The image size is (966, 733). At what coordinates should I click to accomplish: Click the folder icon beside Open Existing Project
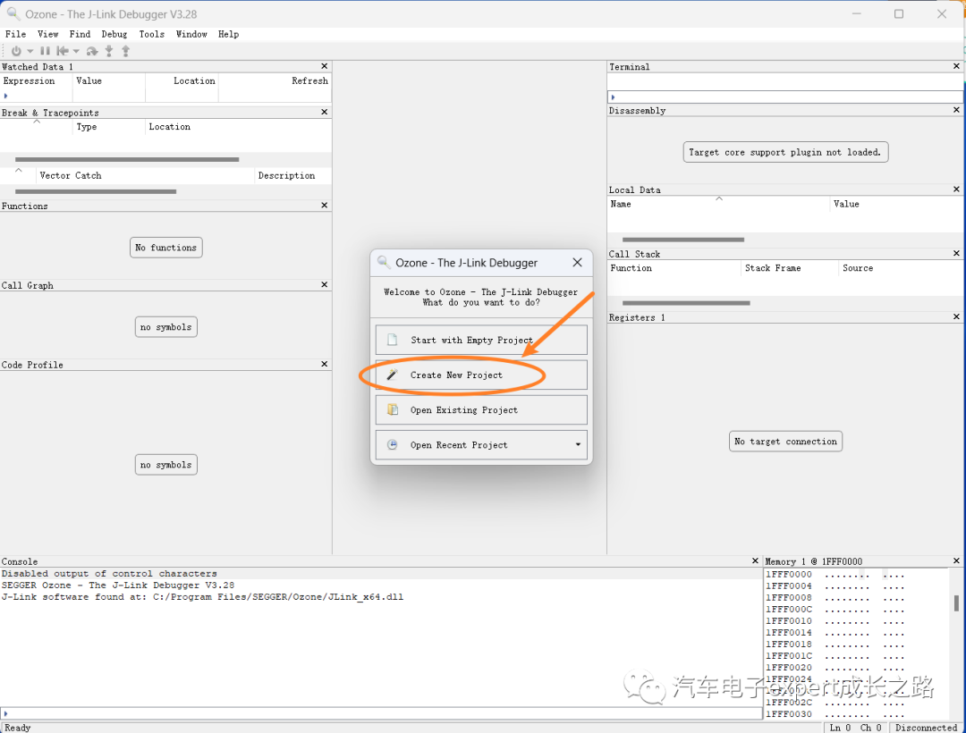point(392,410)
